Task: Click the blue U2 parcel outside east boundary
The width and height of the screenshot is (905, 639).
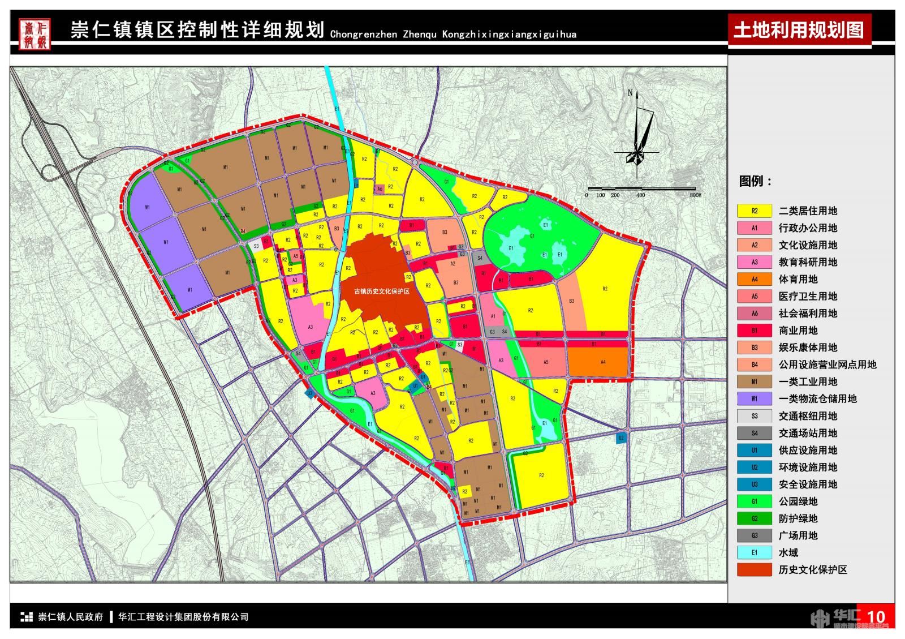Action: [620, 438]
